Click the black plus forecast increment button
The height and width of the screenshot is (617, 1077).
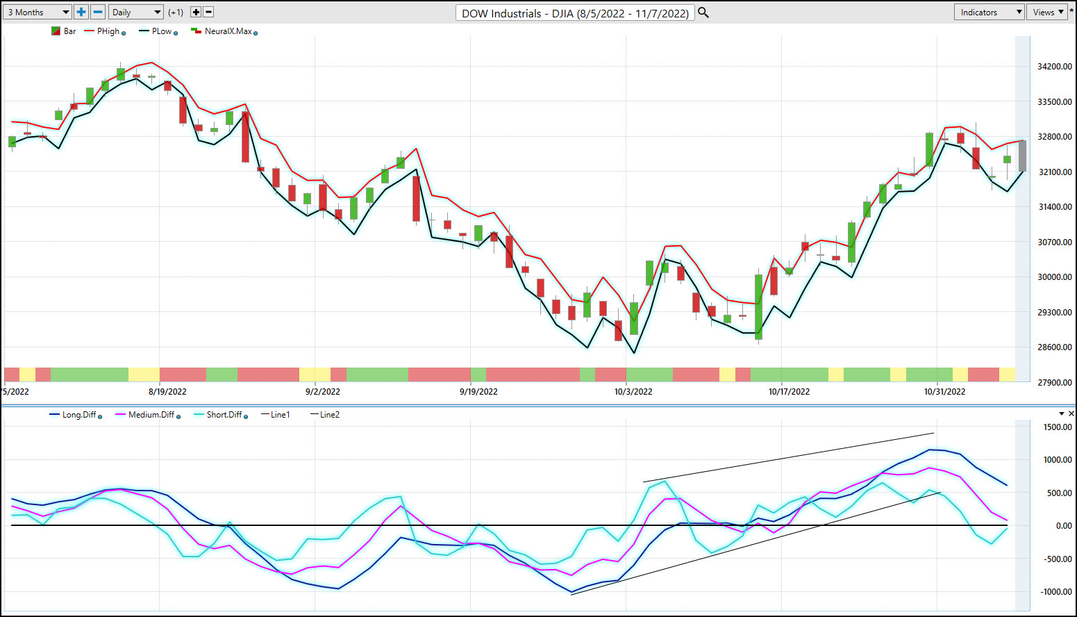pos(196,12)
